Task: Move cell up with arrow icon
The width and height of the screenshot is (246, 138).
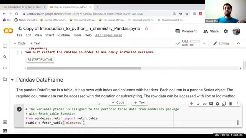Action: [x=191, y=104]
